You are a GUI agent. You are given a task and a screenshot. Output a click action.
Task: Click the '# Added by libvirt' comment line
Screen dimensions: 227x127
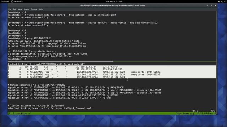pyautogui.click(x=46, y=64)
